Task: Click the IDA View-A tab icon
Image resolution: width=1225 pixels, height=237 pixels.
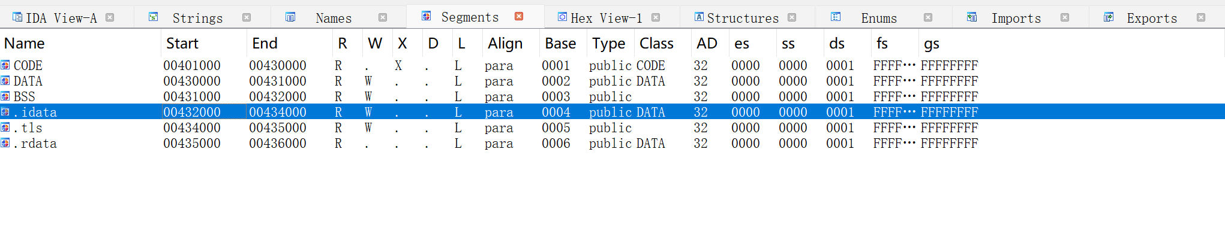Action: [17, 17]
